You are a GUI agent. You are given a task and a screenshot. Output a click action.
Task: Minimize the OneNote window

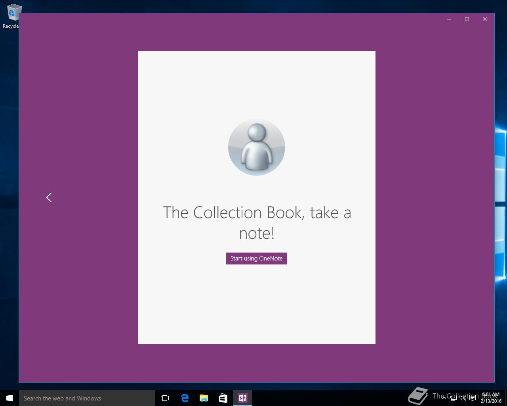click(449, 19)
